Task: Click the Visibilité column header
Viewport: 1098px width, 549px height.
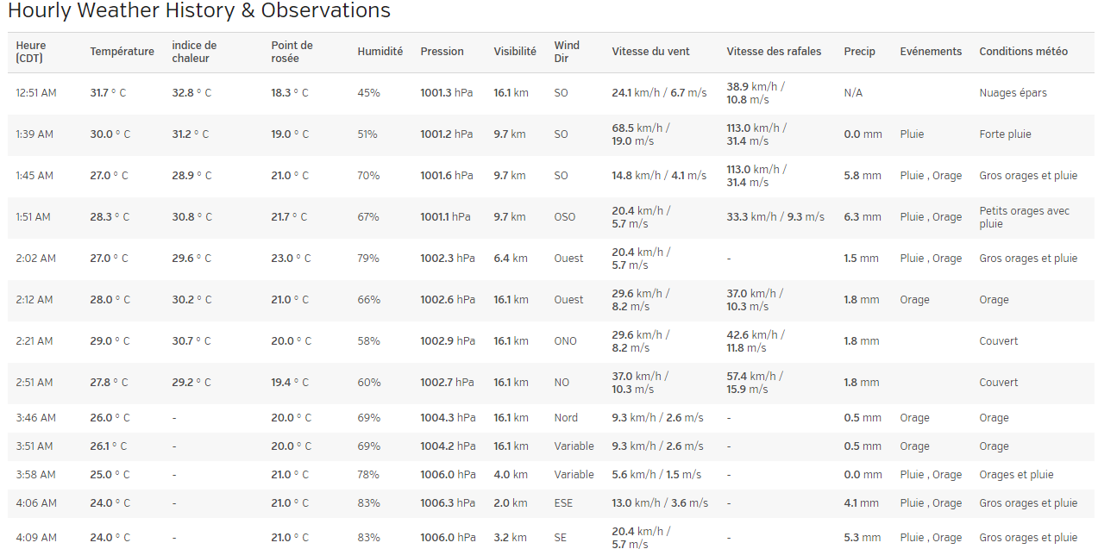Action: [x=515, y=52]
